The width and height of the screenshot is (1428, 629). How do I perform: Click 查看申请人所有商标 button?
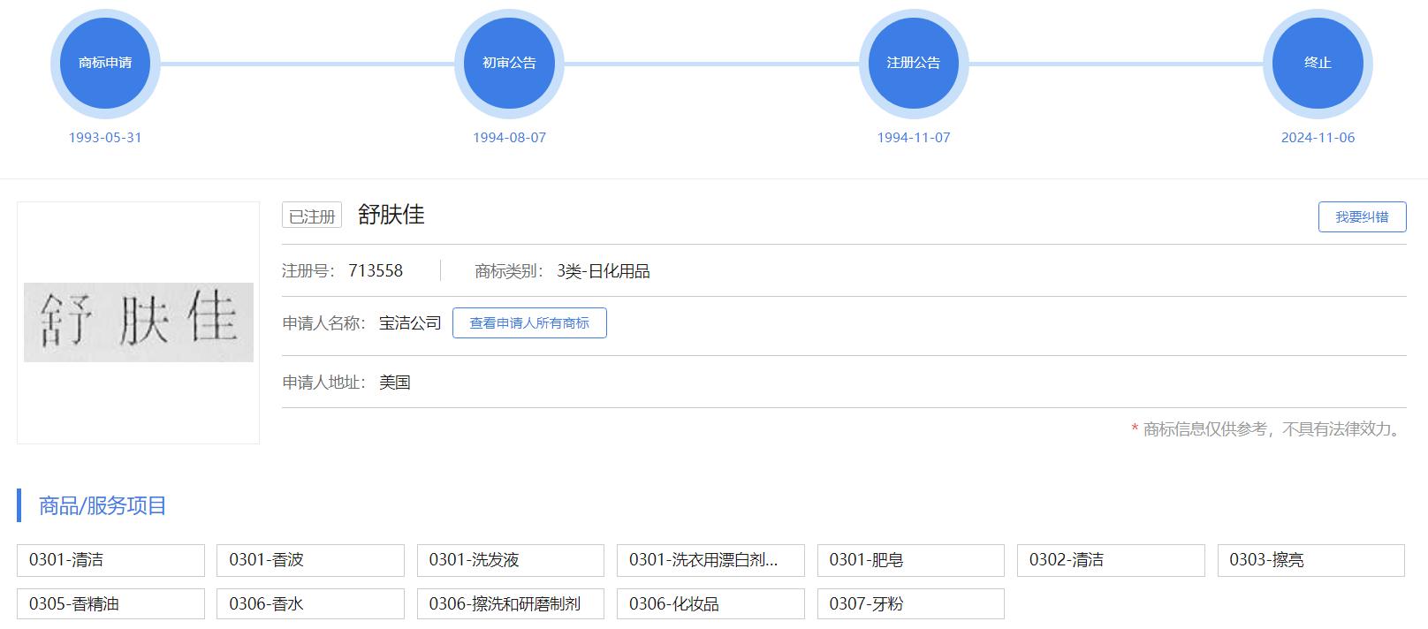[x=528, y=323]
